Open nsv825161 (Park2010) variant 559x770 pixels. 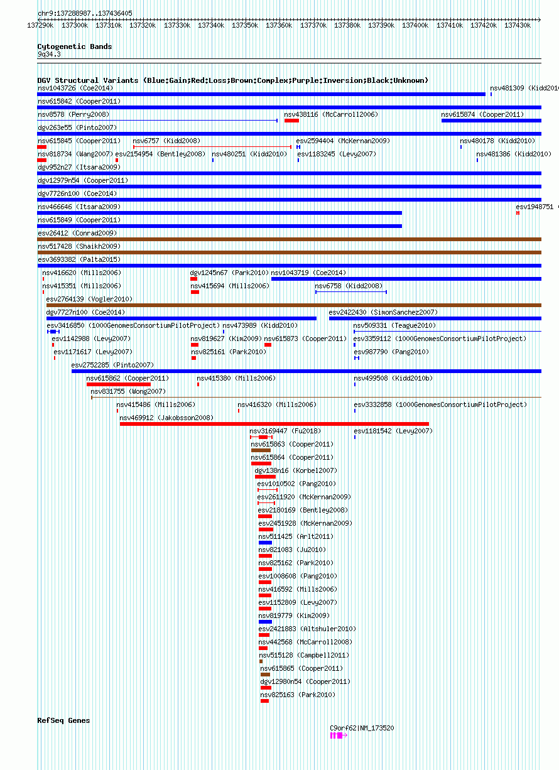[x=229, y=352]
